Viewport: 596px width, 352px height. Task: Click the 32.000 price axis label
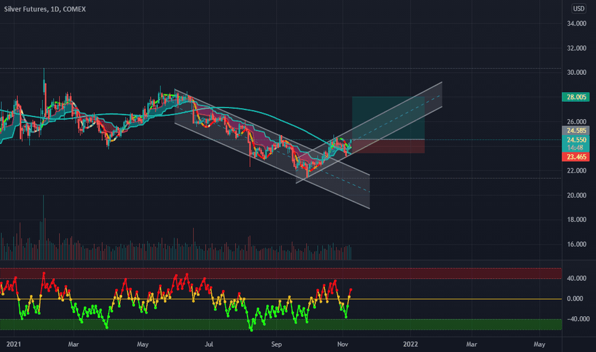point(576,49)
